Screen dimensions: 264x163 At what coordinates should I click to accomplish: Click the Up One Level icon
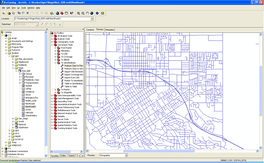[x=4, y=13]
